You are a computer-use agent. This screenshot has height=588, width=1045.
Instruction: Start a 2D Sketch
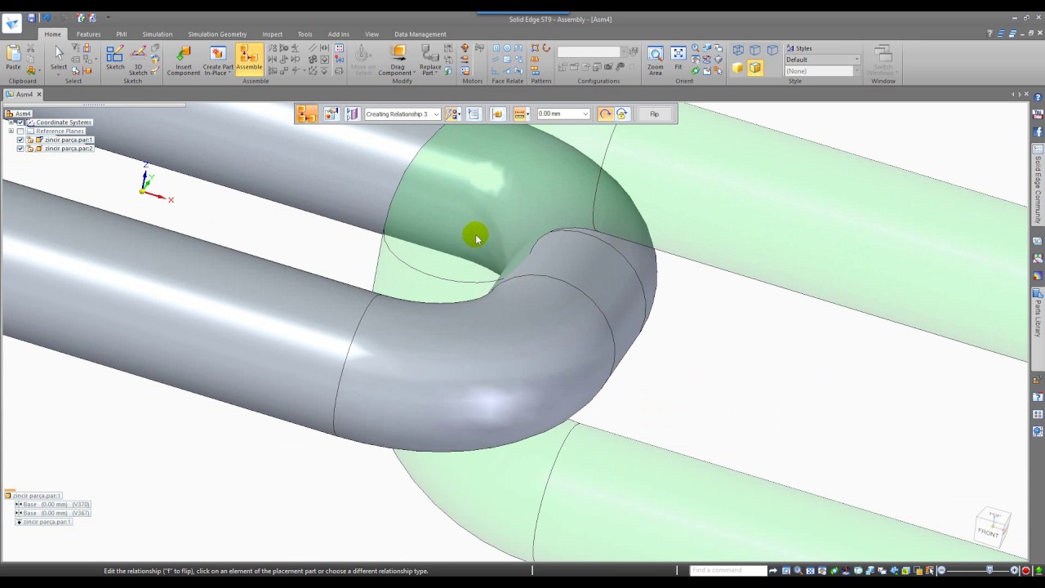(115, 58)
